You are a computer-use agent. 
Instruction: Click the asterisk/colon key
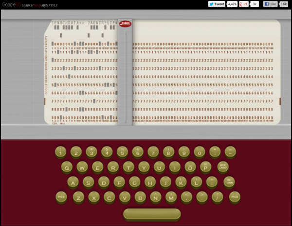[215, 152]
